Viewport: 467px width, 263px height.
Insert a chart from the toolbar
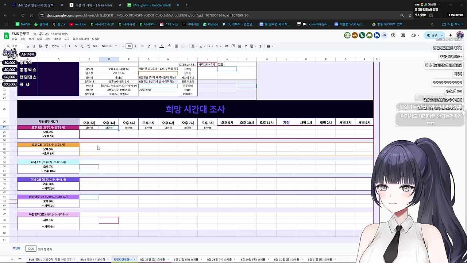[239, 46]
